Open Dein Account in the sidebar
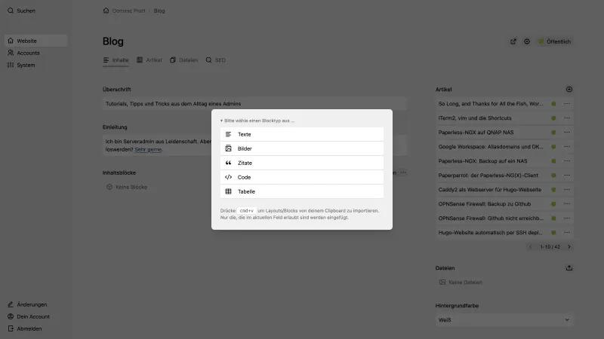 coord(29,316)
